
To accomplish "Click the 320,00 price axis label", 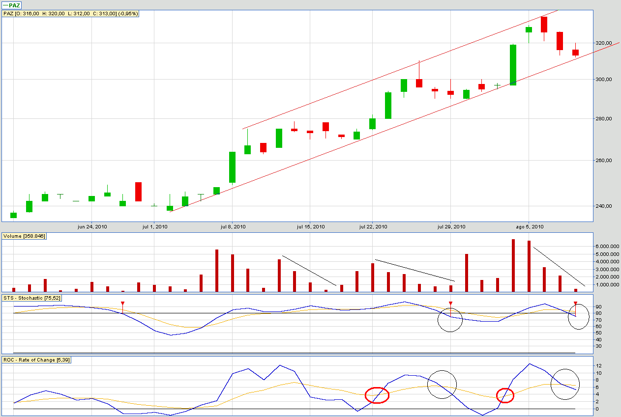I will pyautogui.click(x=603, y=43).
